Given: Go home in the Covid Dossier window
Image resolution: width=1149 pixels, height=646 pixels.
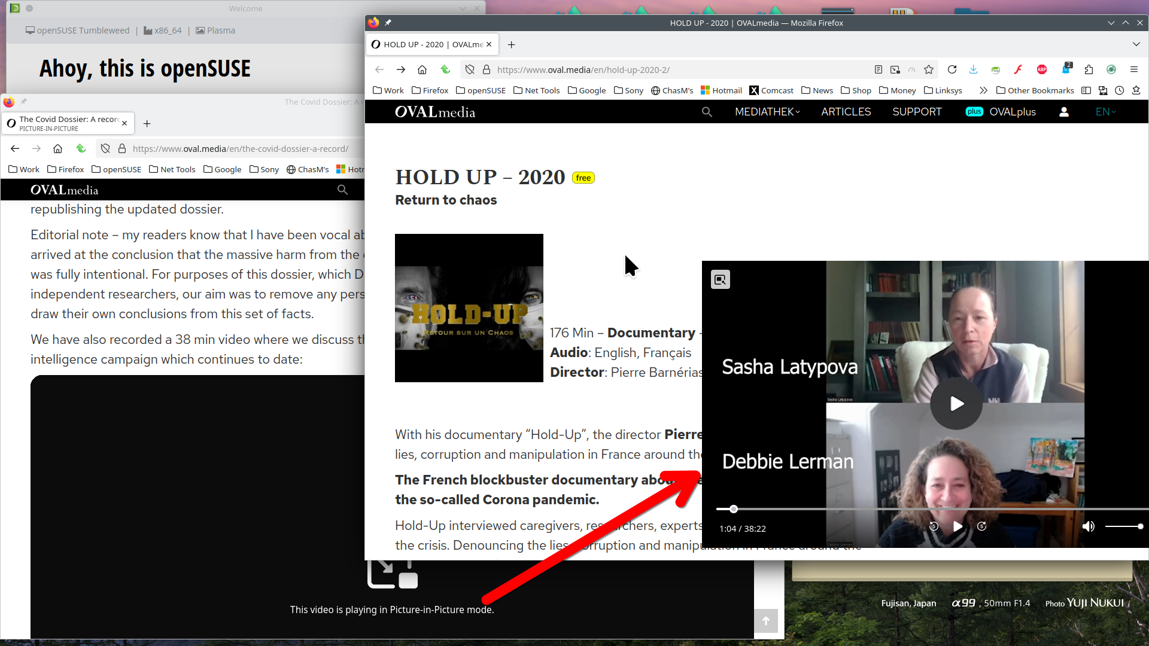Looking at the screenshot, I should point(57,148).
